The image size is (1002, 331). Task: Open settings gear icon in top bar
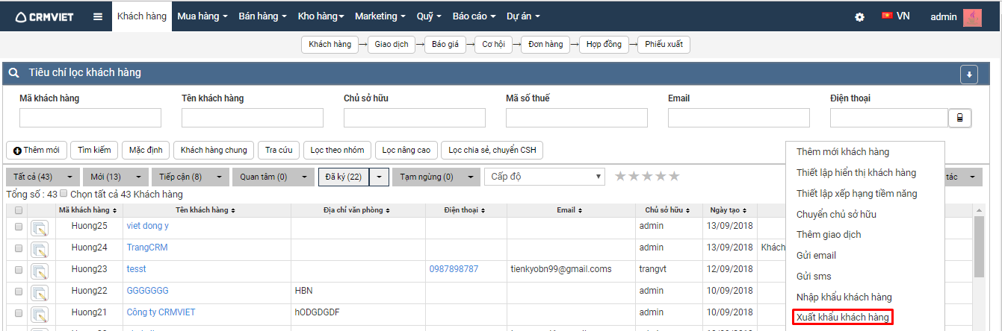coord(860,16)
